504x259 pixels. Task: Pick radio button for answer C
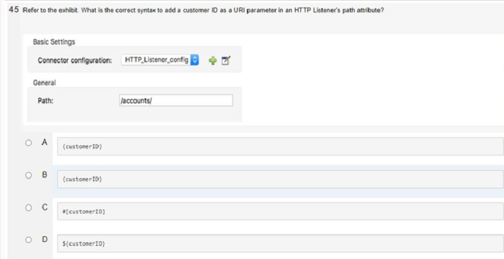pos(28,208)
